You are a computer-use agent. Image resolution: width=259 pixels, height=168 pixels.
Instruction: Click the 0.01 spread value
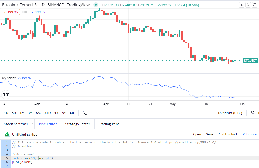coord(24,12)
